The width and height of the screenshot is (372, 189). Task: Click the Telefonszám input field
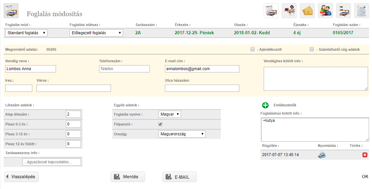point(124,69)
